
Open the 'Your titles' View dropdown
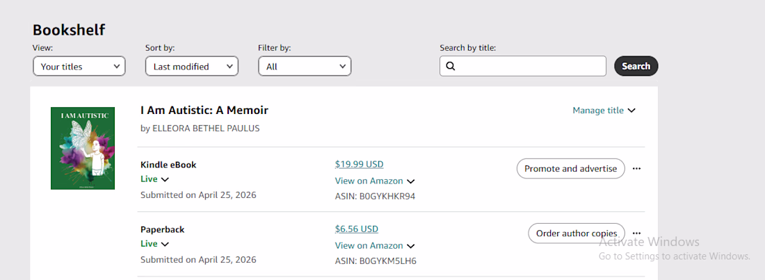[x=79, y=66]
